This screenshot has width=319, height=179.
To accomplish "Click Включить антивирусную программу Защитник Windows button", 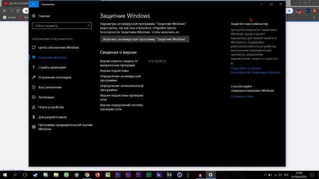I will pyautogui.click(x=145, y=39).
